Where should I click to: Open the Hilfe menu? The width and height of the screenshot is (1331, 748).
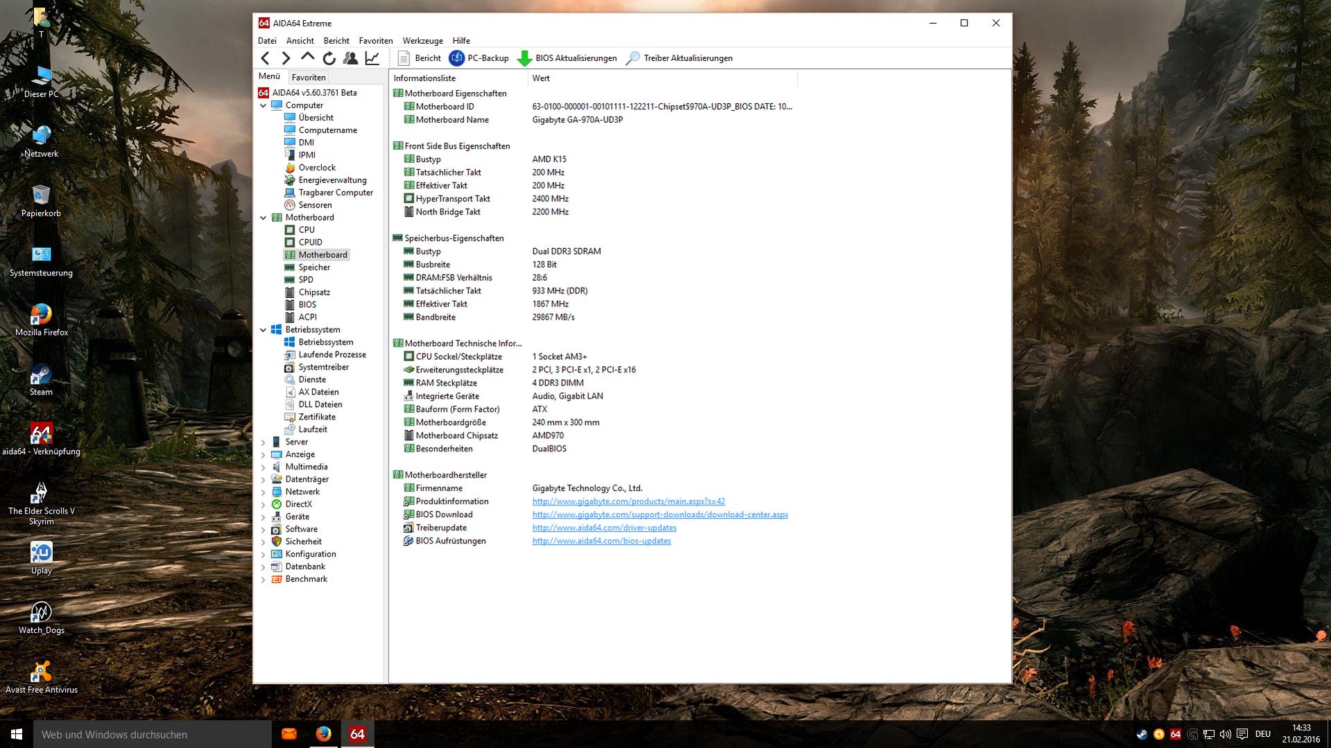point(461,41)
